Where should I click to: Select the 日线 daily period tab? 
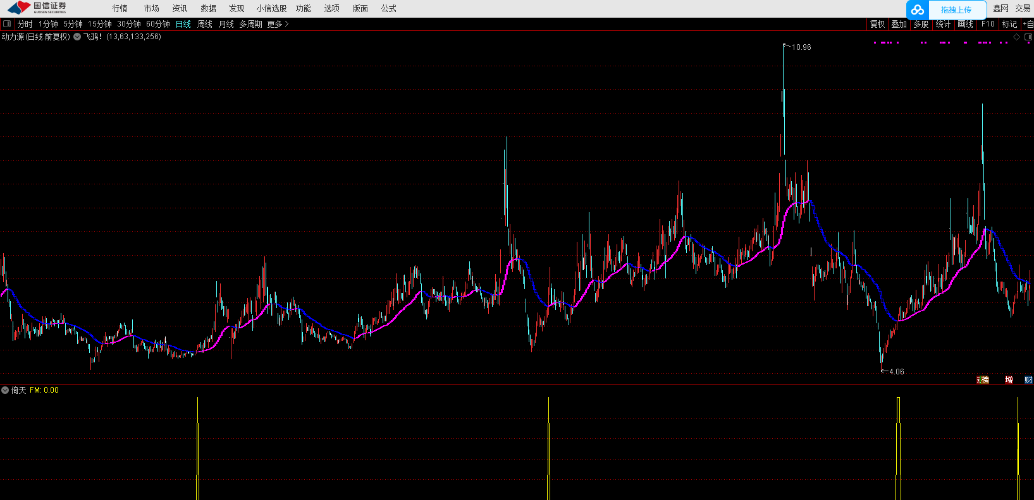pos(183,24)
